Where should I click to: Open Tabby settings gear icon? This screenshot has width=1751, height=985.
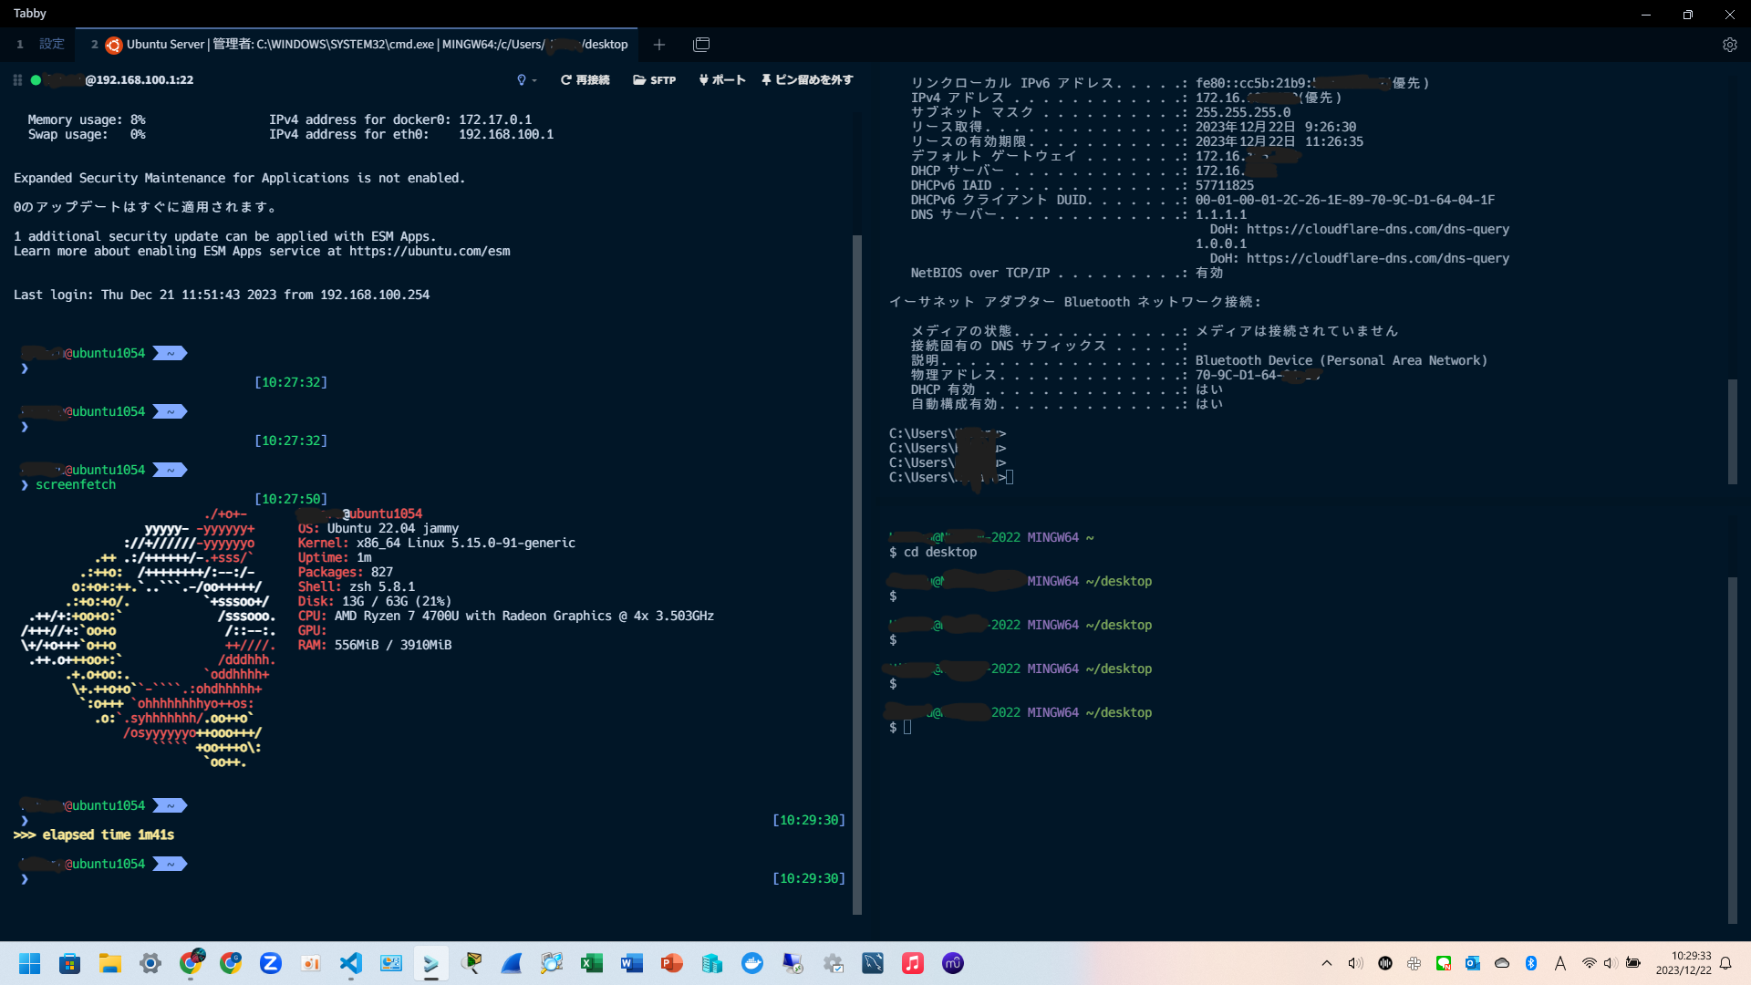coord(1729,45)
